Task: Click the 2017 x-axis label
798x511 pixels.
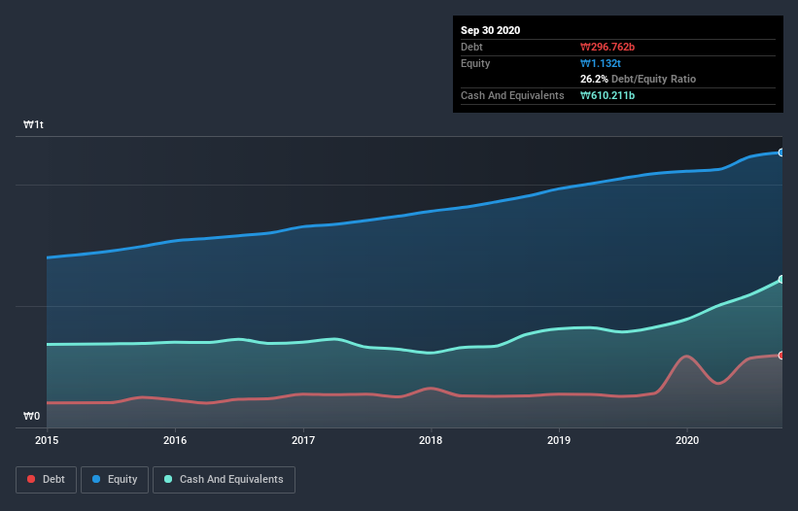Action: (x=303, y=440)
